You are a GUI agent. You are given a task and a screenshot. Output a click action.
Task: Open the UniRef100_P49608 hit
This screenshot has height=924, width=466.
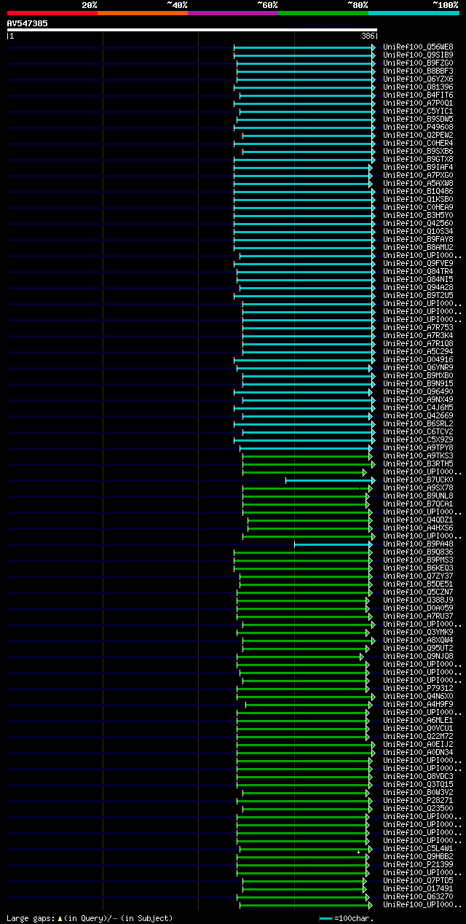tap(419, 127)
